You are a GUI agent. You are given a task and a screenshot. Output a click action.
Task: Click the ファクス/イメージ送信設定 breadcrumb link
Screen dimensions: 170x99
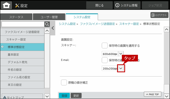click(x=97, y=24)
